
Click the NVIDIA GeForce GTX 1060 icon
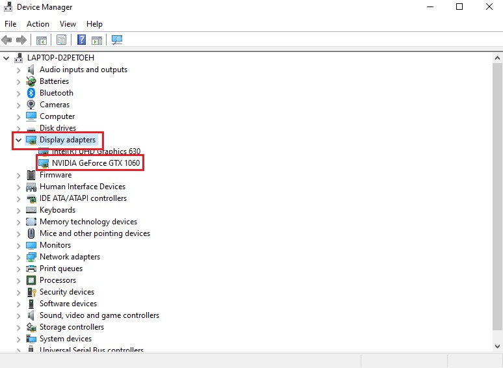(x=44, y=163)
